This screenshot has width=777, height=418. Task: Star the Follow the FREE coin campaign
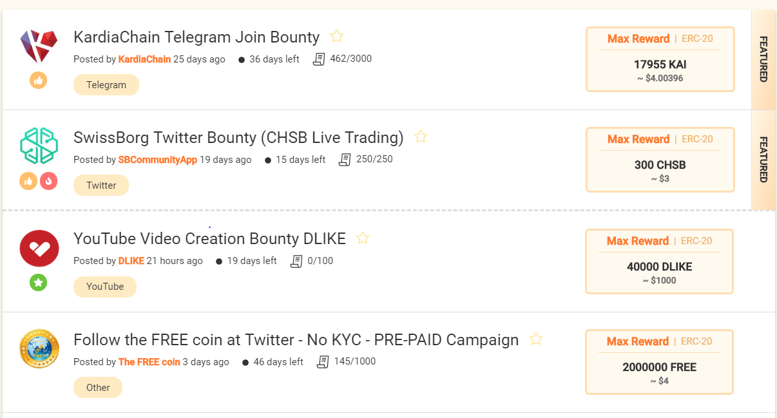[535, 339]
